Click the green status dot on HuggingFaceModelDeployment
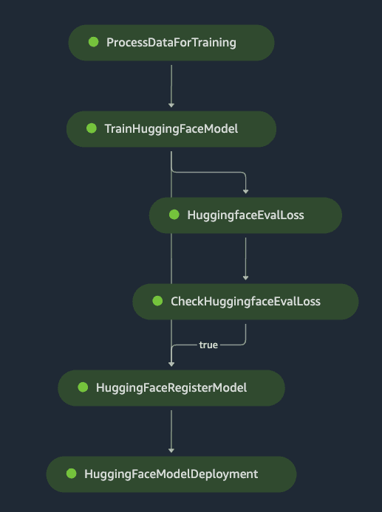Viewport: 382px width, 512px height. click(x=71, y=474)
